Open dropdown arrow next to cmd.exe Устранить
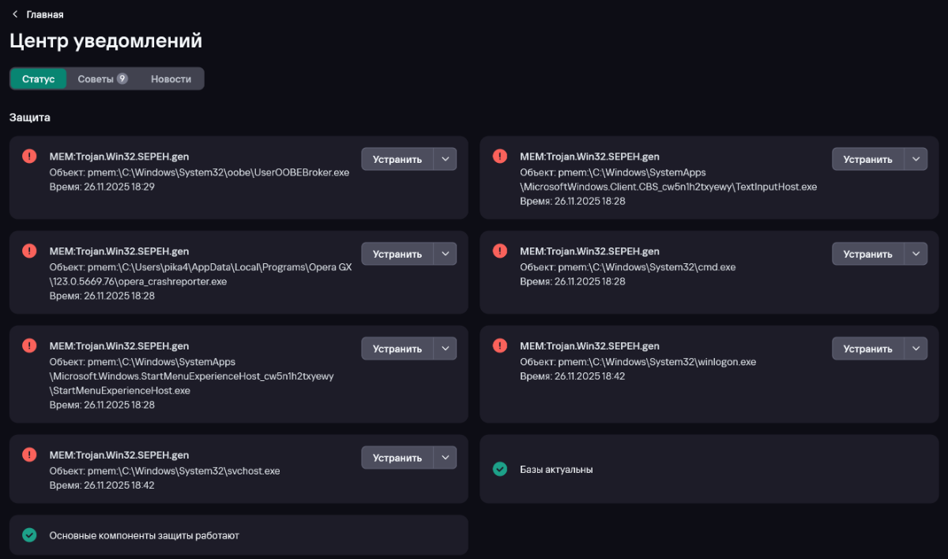Screen dimensions: 948x559 coord(916,254)
